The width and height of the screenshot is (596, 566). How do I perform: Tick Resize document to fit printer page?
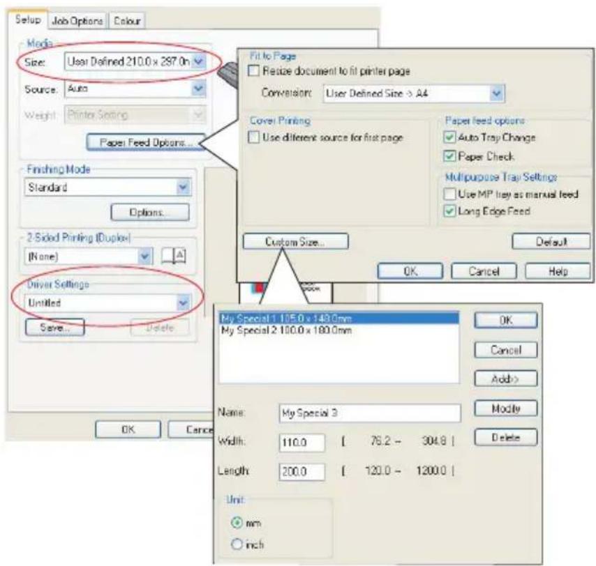point(253,71)
